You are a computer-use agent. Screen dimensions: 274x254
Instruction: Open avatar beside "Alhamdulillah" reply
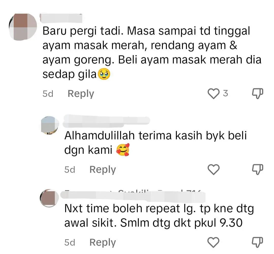(50, 125)
